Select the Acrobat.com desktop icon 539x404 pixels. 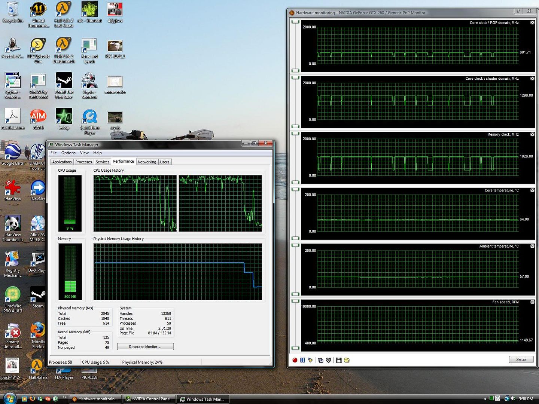coord(13,119)
